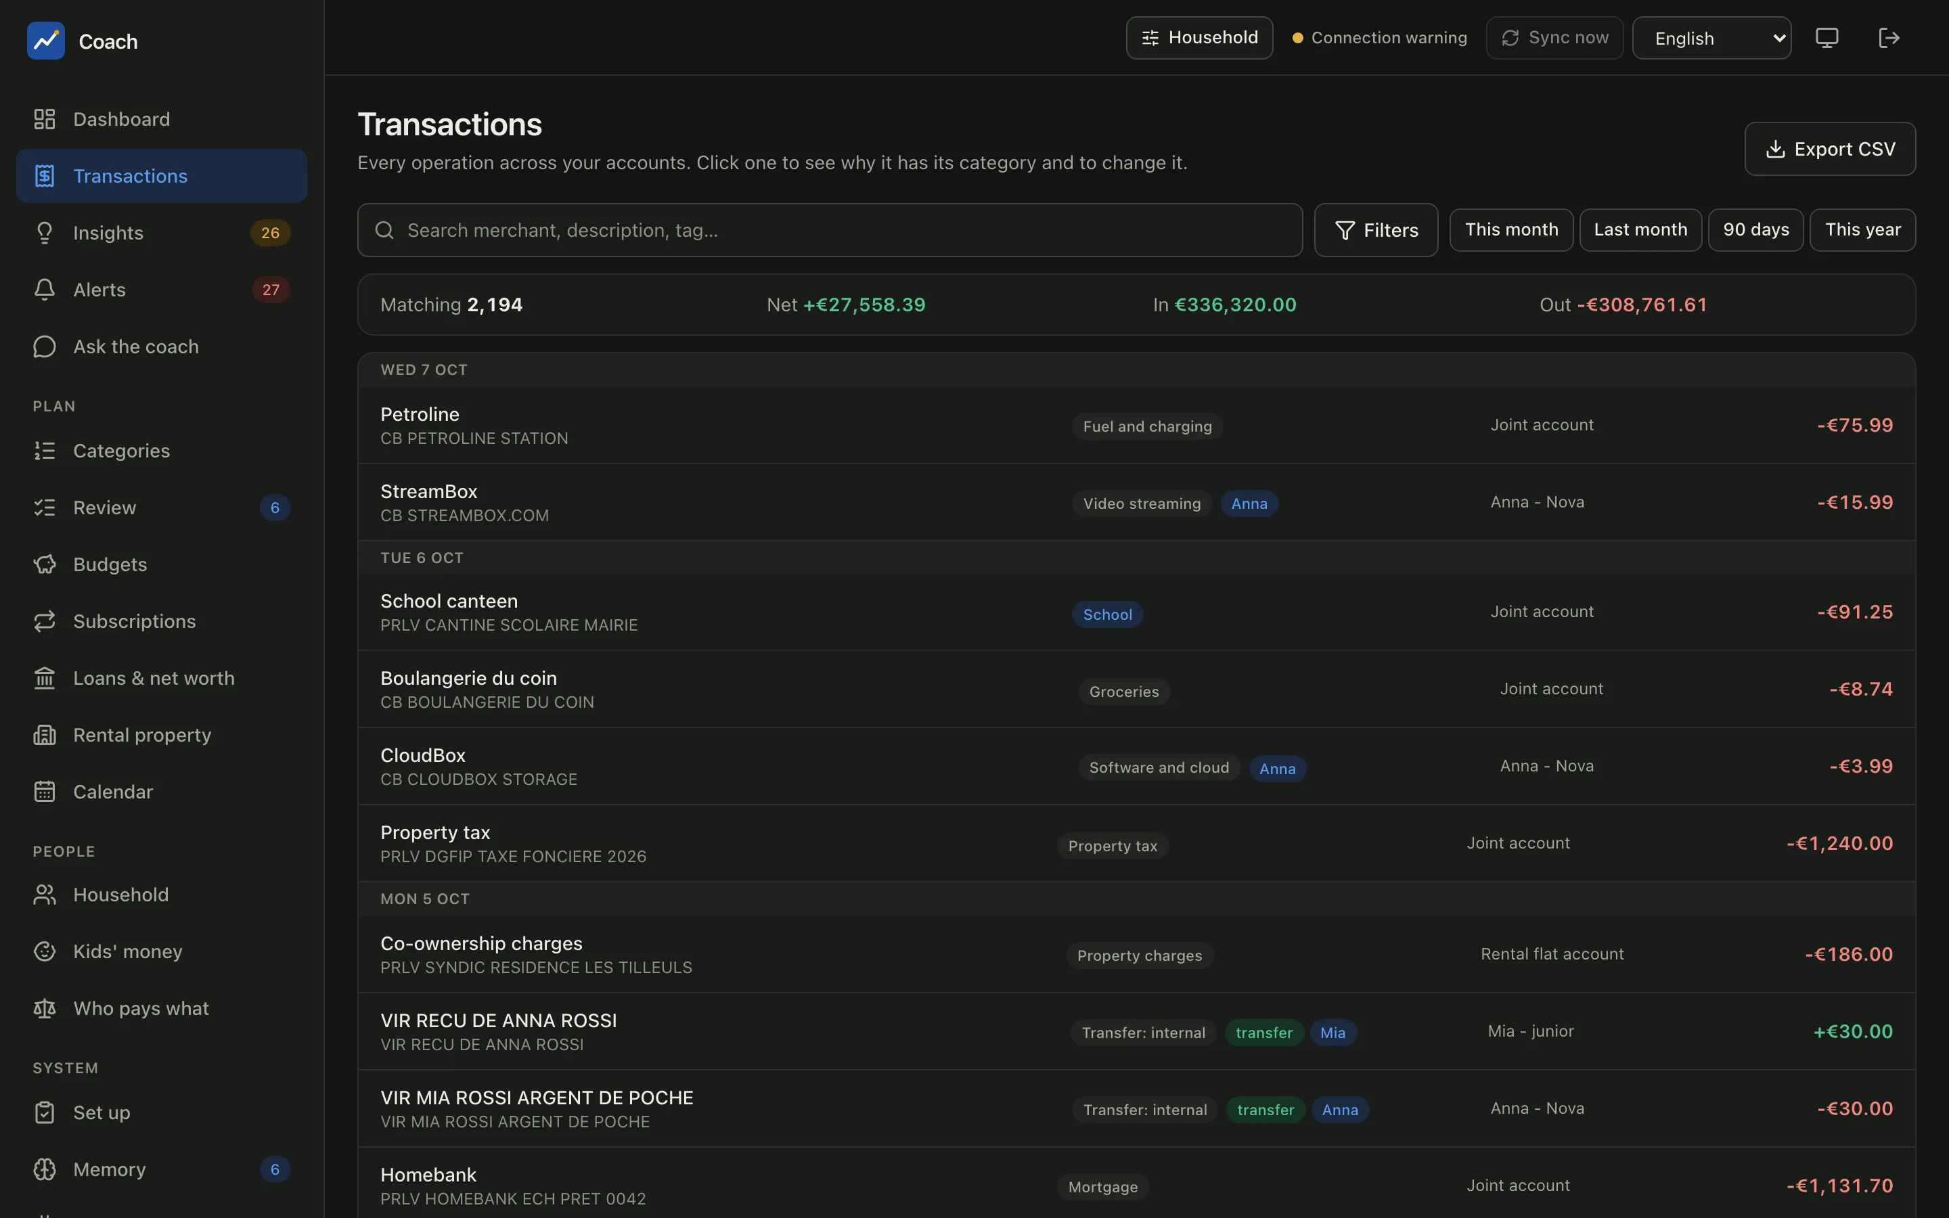Open the Property tax transaction row
This screenshot has height=1218, width=1949.
click(x=1136, y=843)
